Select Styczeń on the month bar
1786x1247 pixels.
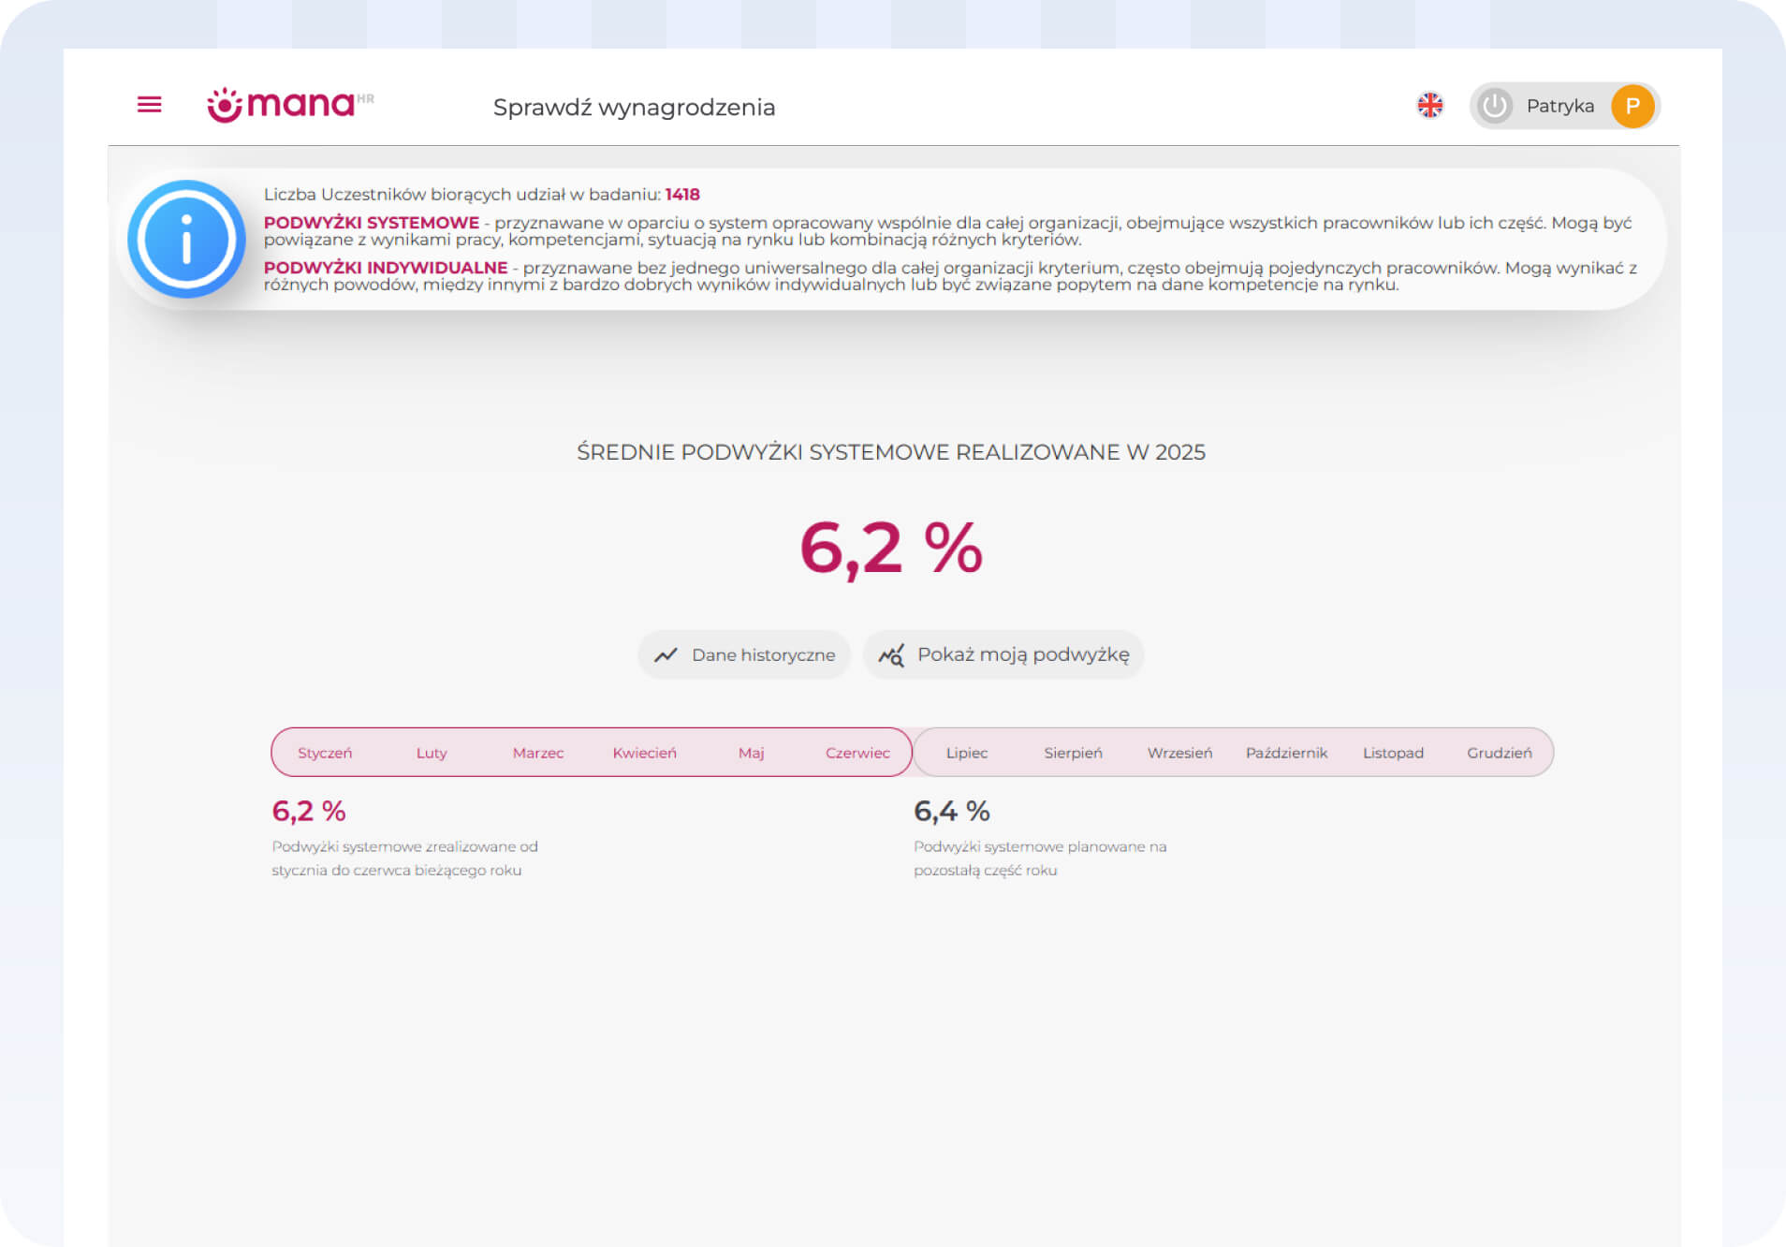point(325,753)
